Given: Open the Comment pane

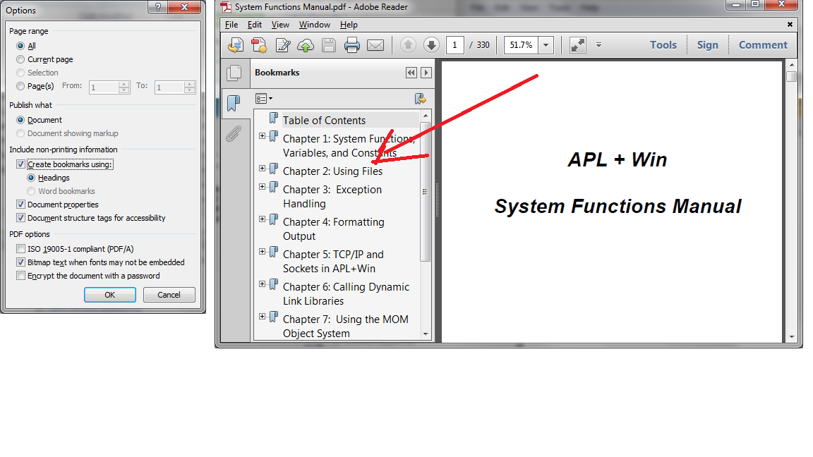Looking at the screenshot, I should click(x=763, y=45).
